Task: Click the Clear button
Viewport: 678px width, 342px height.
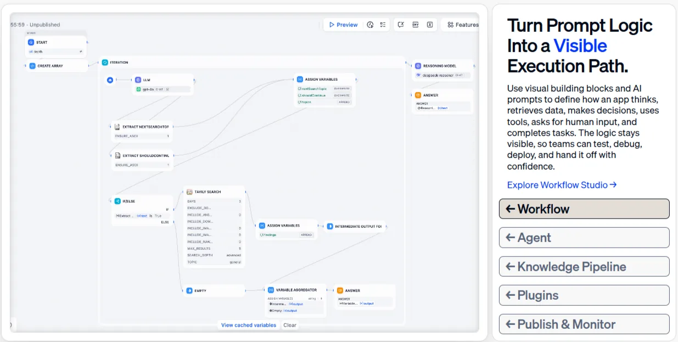Action: pyautogui.click(x=290, y=325)
